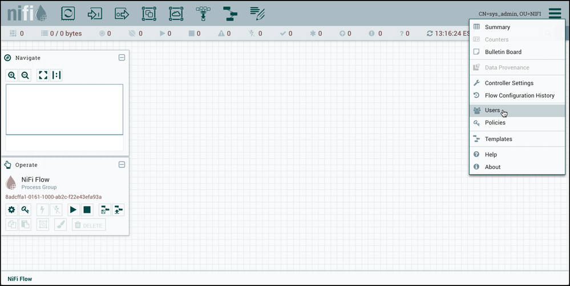Open Data Provenance from the menu
This screenshot has height=286, width=570.
point(518,67)
